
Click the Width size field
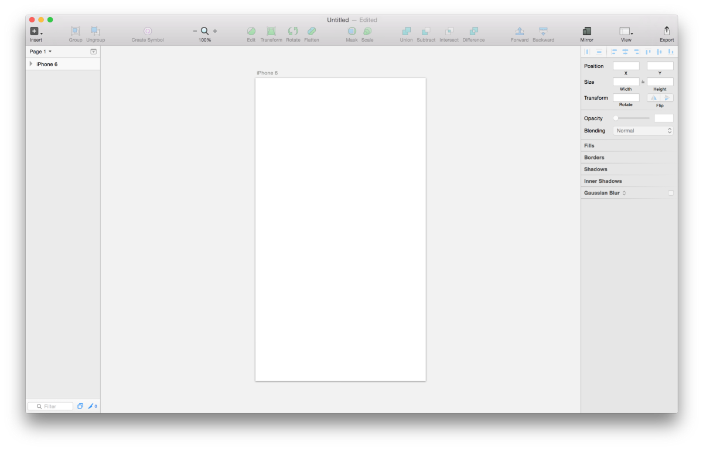[626, 82]
